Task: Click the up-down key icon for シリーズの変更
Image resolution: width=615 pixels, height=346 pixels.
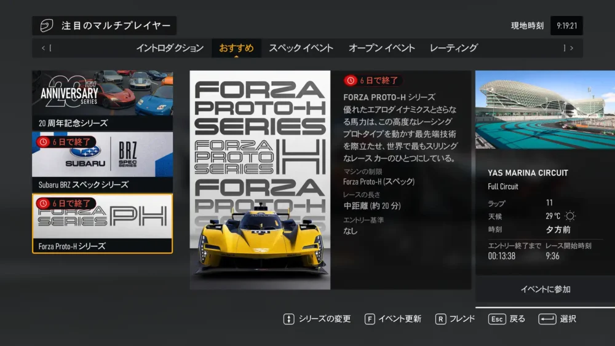Action: (288, 319)
